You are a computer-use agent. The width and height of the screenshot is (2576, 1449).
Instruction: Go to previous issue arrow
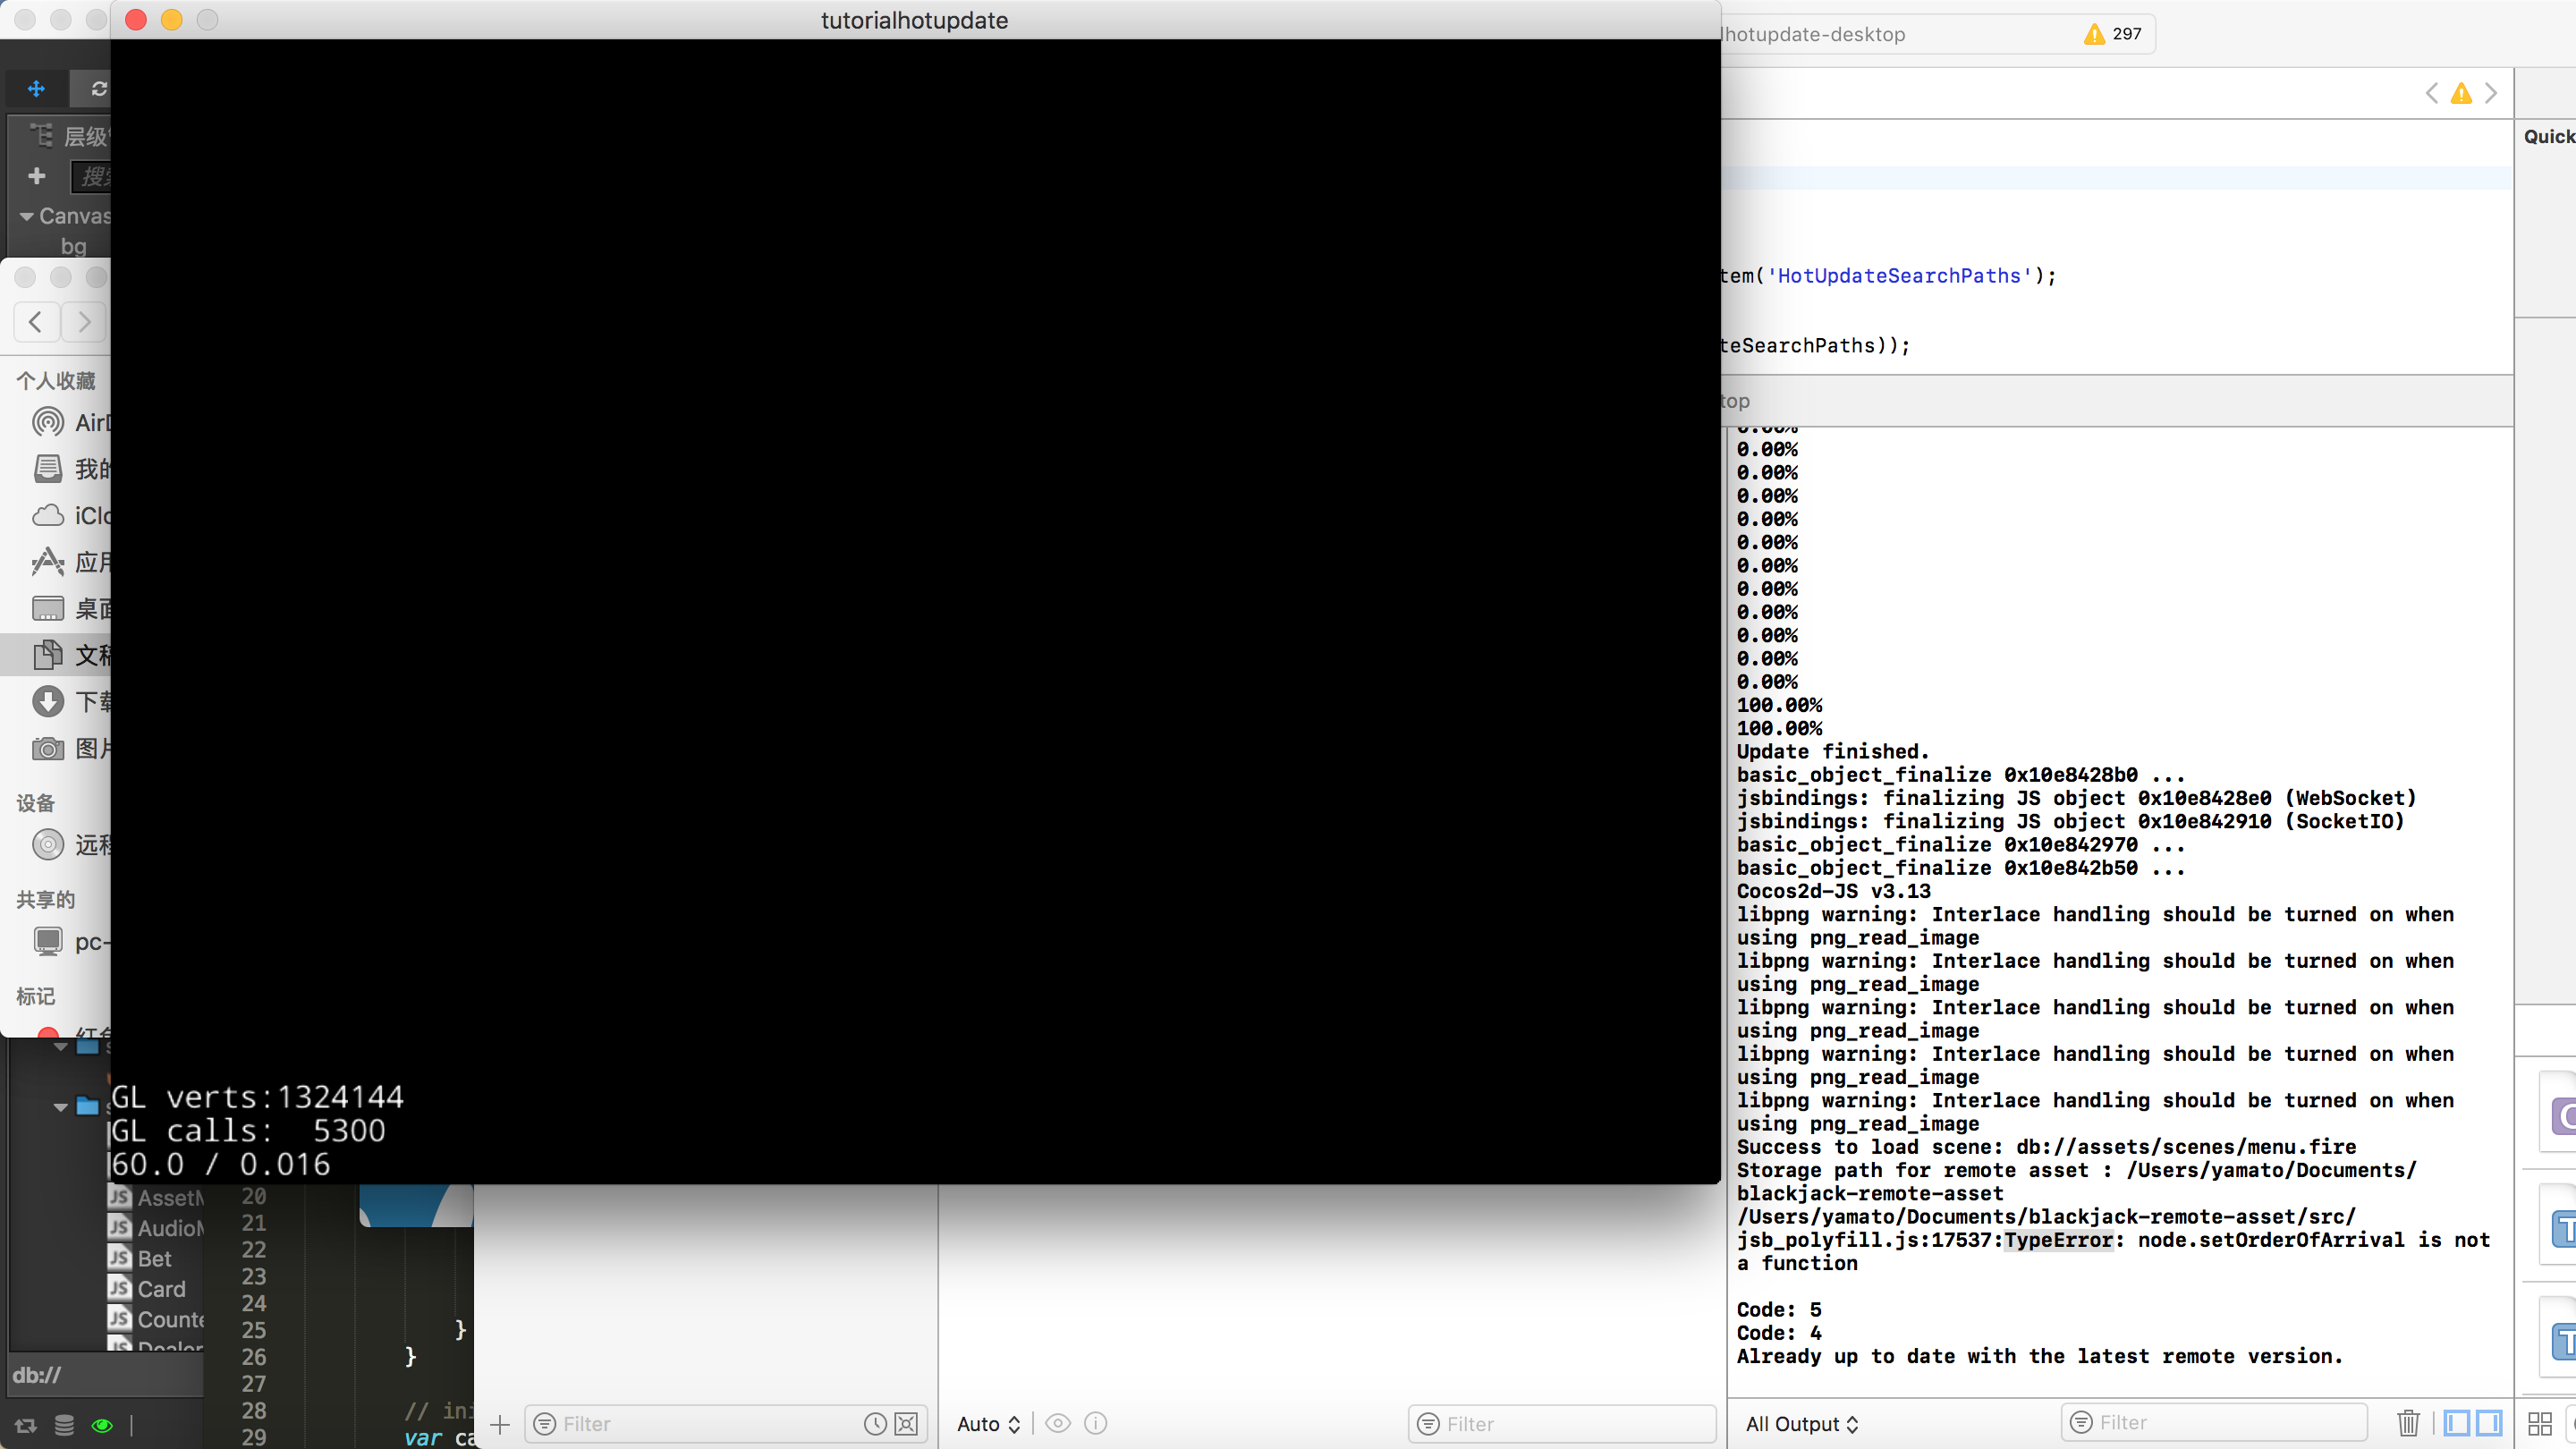coord(2432,93)
